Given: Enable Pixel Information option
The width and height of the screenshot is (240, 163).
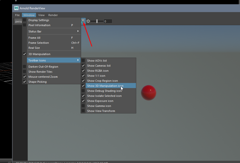Looking at the screenshot, I should pos(51,25).
